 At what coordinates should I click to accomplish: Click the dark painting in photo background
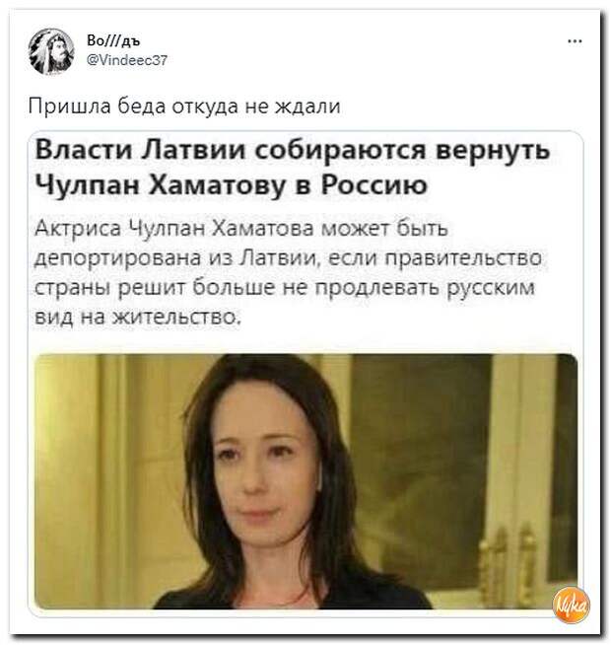[x=420, y=444]
